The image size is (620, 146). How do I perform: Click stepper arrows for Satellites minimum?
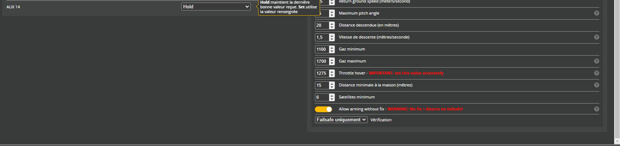[x=332, y=97]
